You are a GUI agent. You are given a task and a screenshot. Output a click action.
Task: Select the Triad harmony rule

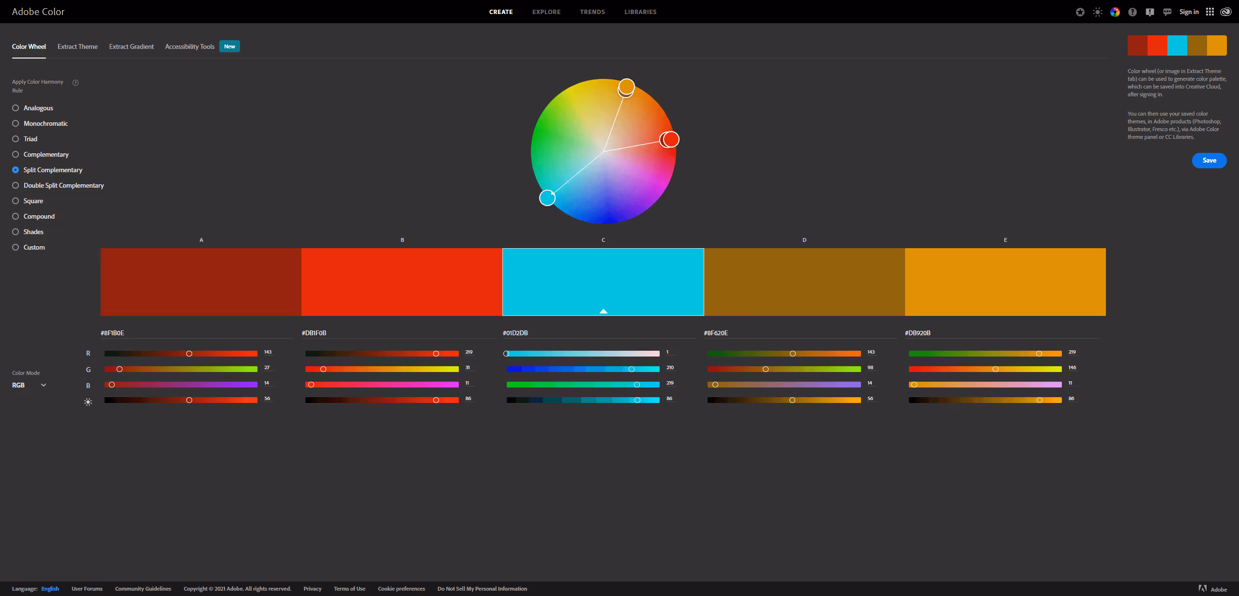point(15,139)
